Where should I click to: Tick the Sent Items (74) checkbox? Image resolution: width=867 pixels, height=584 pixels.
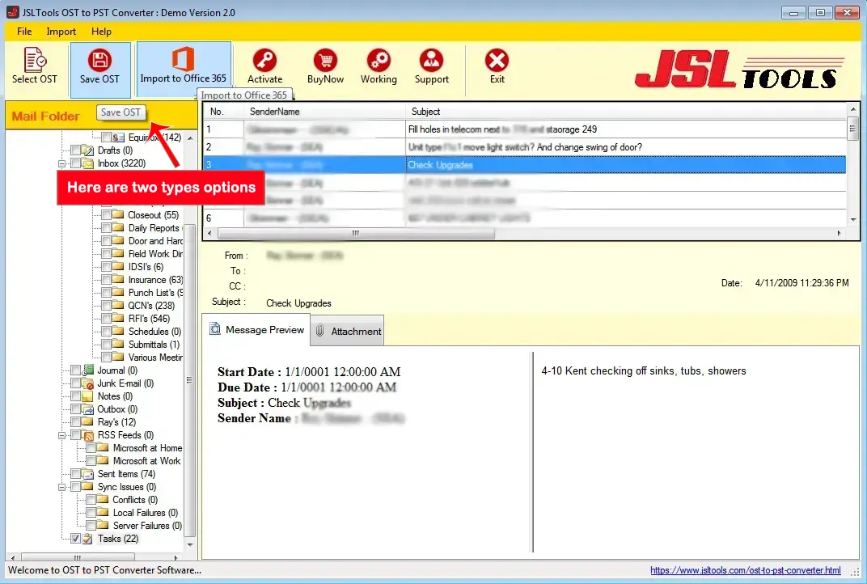75,474
